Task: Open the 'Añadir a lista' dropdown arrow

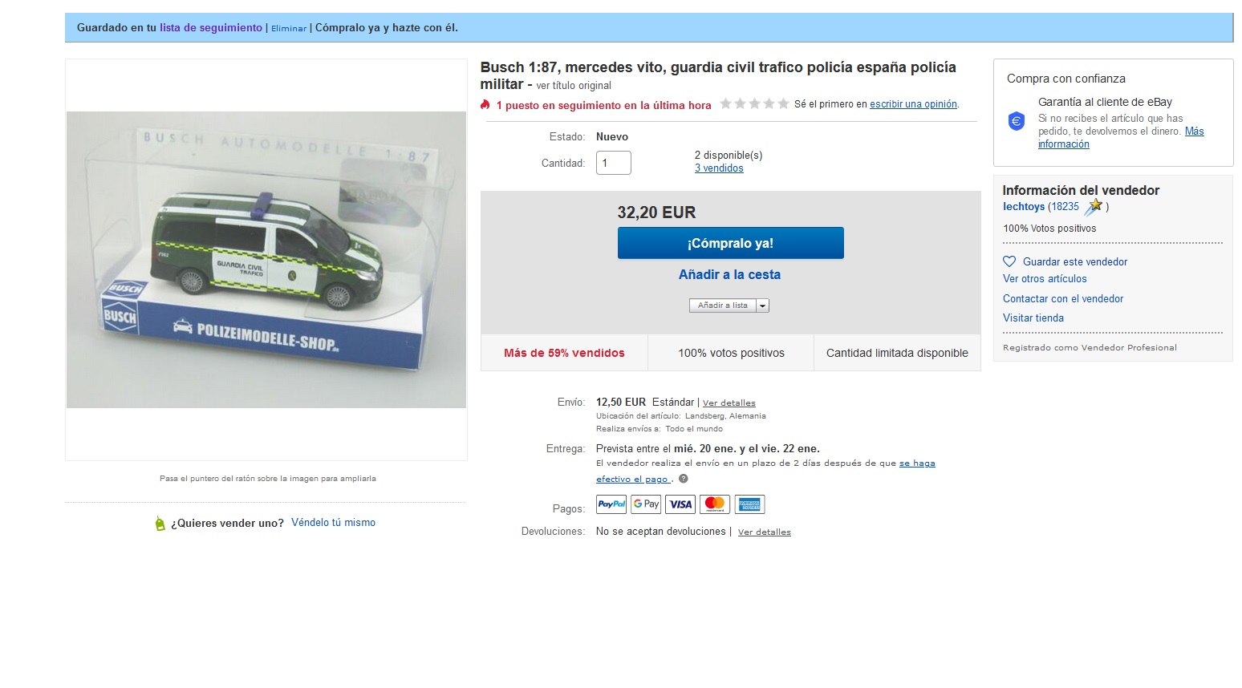Action: 762,306
